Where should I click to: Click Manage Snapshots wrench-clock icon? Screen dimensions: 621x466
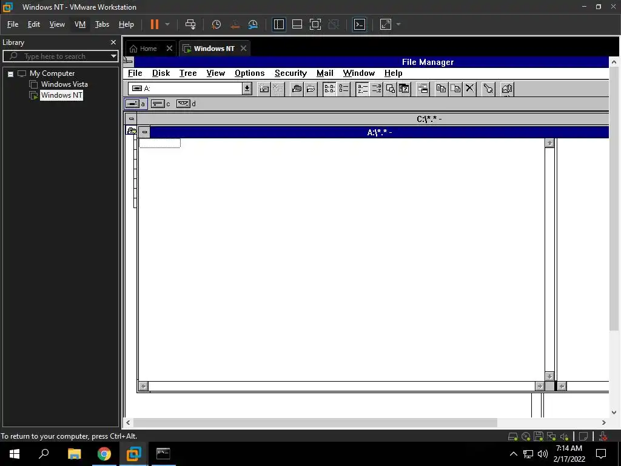[x=253, y=24]
